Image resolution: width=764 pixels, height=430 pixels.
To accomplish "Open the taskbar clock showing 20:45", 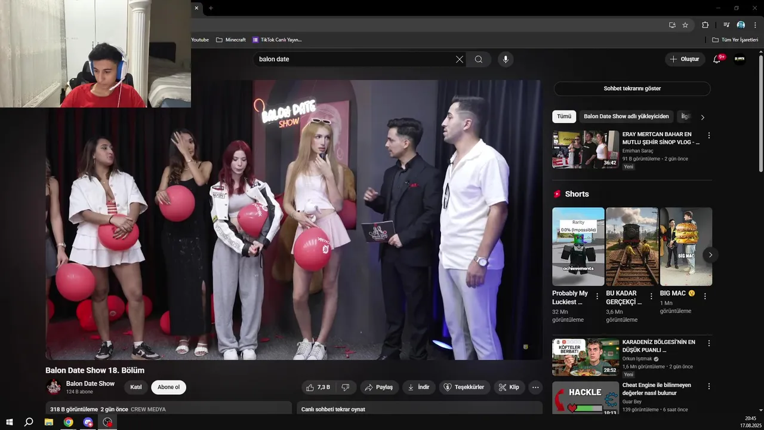I will click(x=750, y=422).
